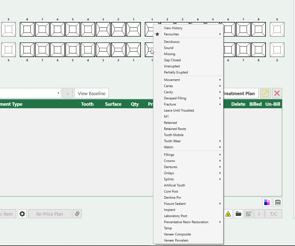The height and width of the screenshot is (246, 295).
Task: Select View History in context menu
Action: [173, 28]
